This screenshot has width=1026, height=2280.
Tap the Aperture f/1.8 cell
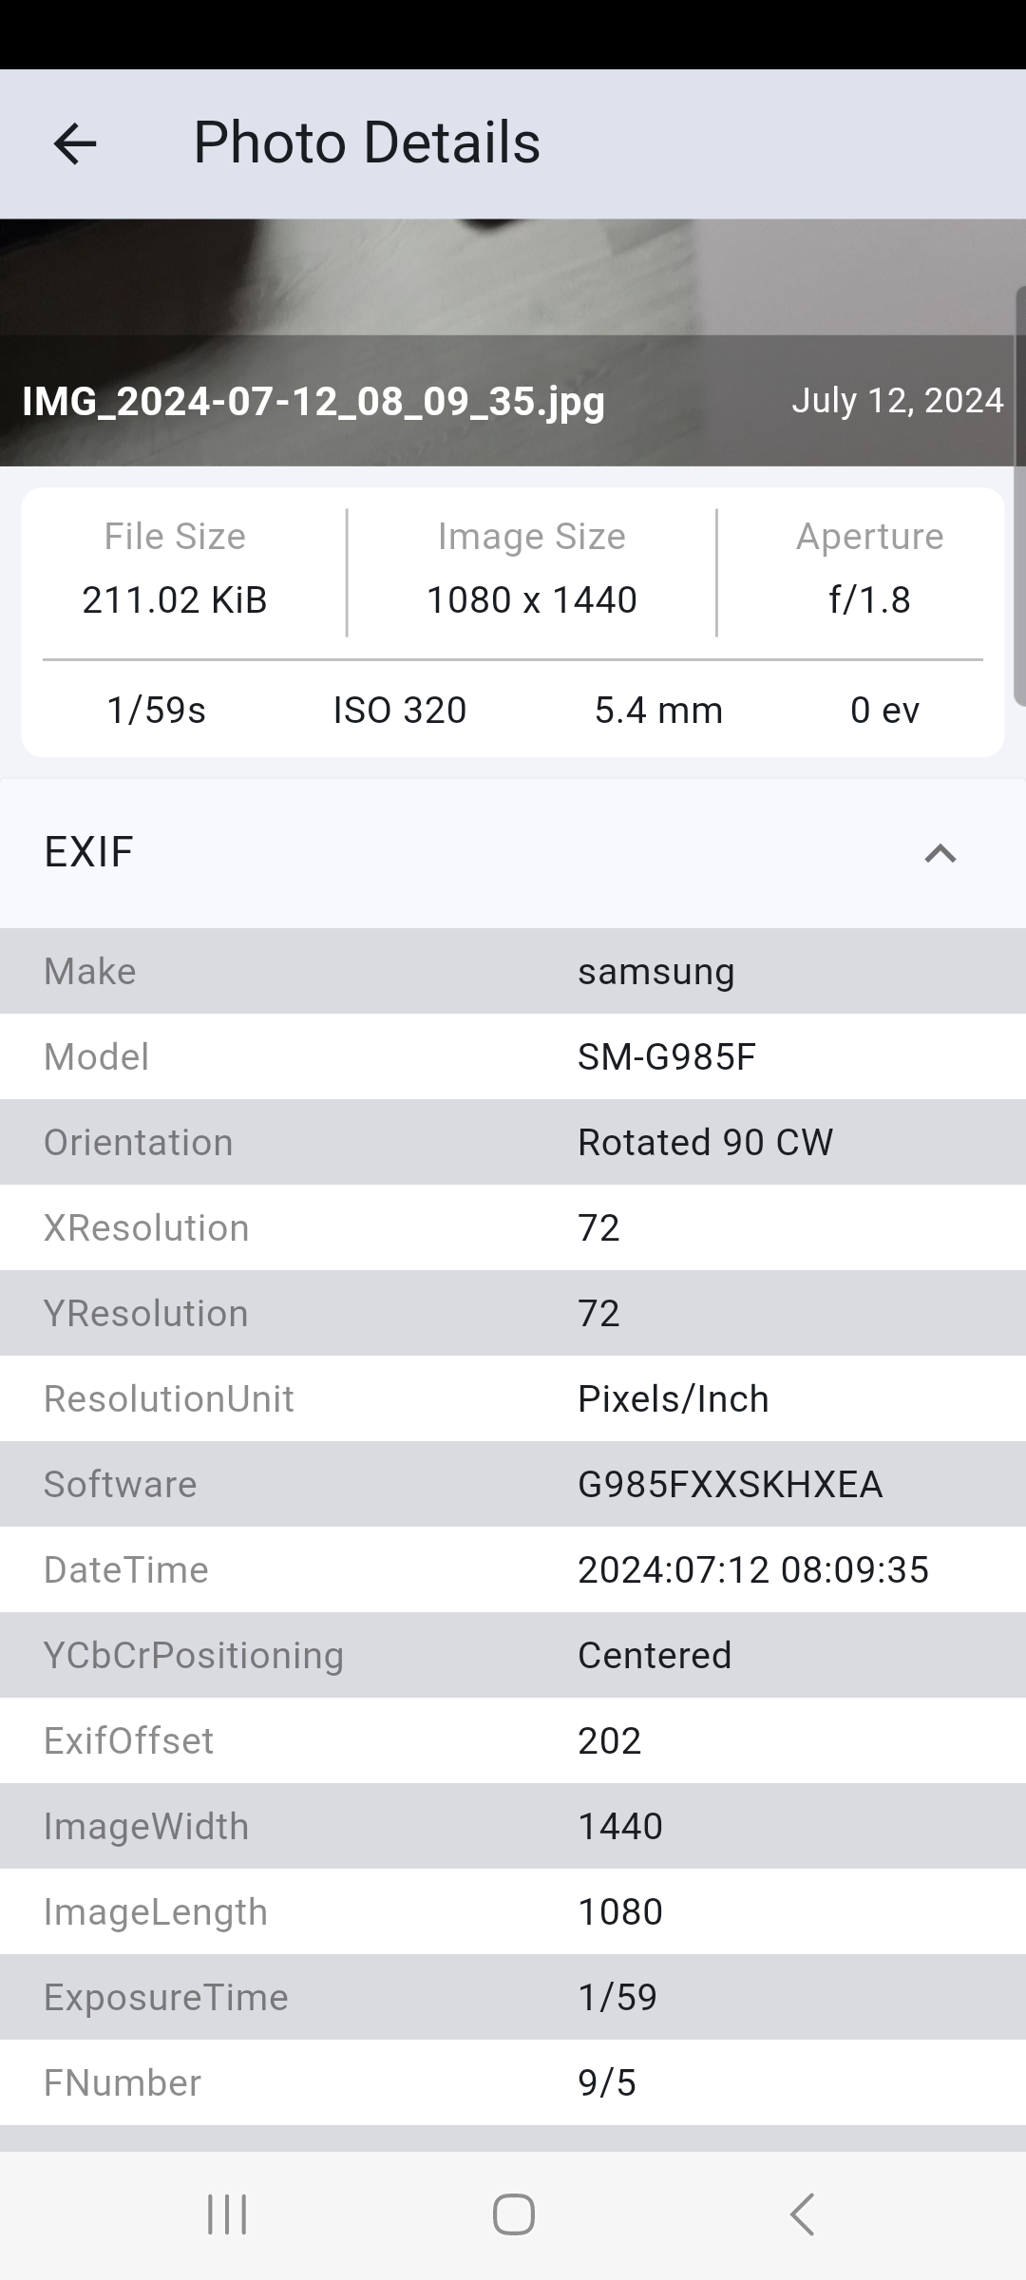click(x=869, y=570)
